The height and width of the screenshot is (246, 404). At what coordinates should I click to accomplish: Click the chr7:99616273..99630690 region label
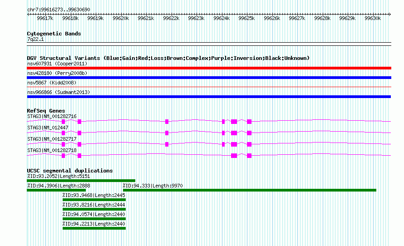[58, 10]
